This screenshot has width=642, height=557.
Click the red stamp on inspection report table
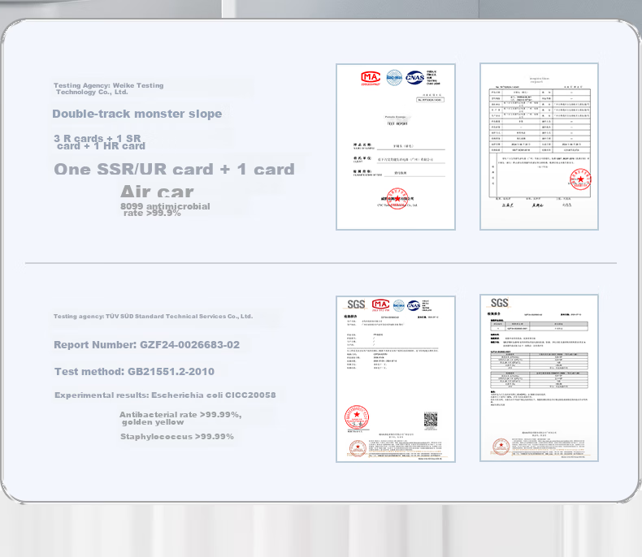tap(579, 179)
